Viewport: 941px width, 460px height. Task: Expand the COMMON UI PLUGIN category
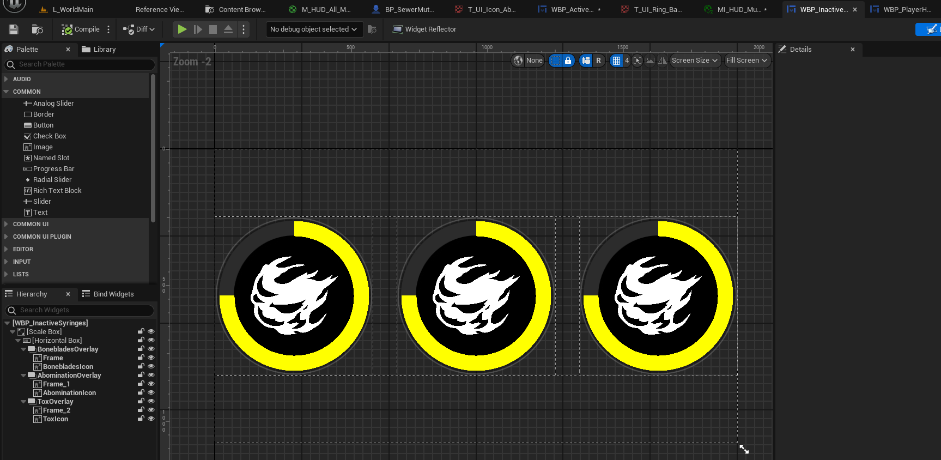pos(7,237)
